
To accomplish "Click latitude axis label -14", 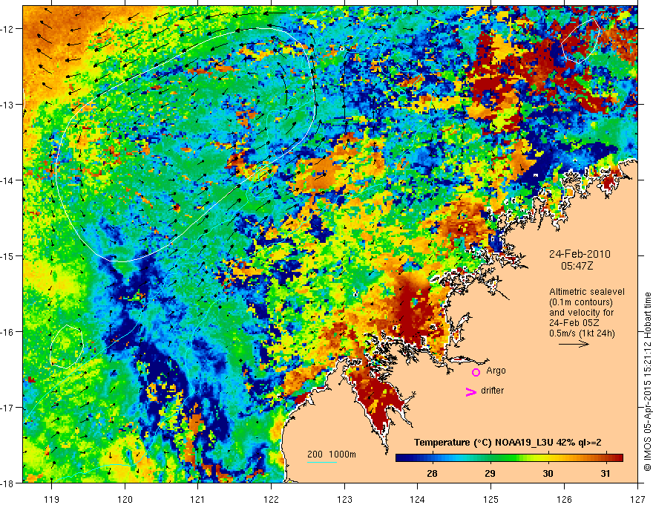I will coord(7,180).
